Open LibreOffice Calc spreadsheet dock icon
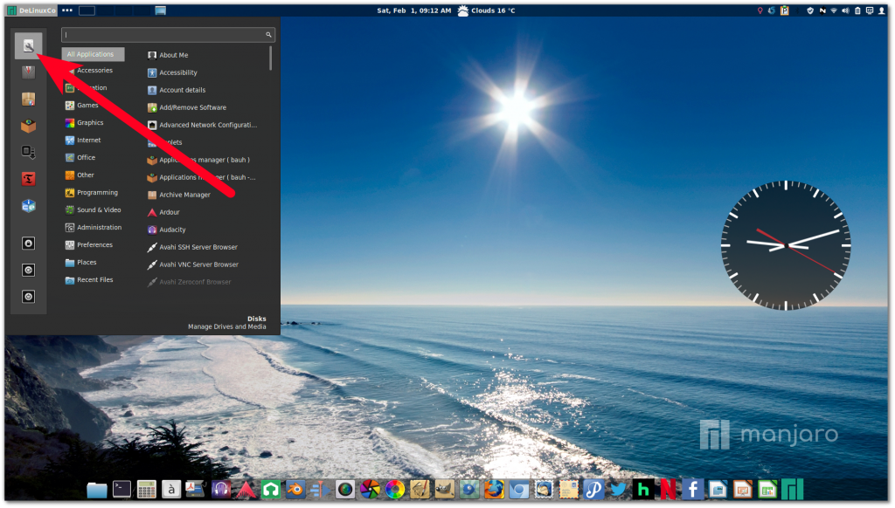895x508 pixels. click(767, 489)
